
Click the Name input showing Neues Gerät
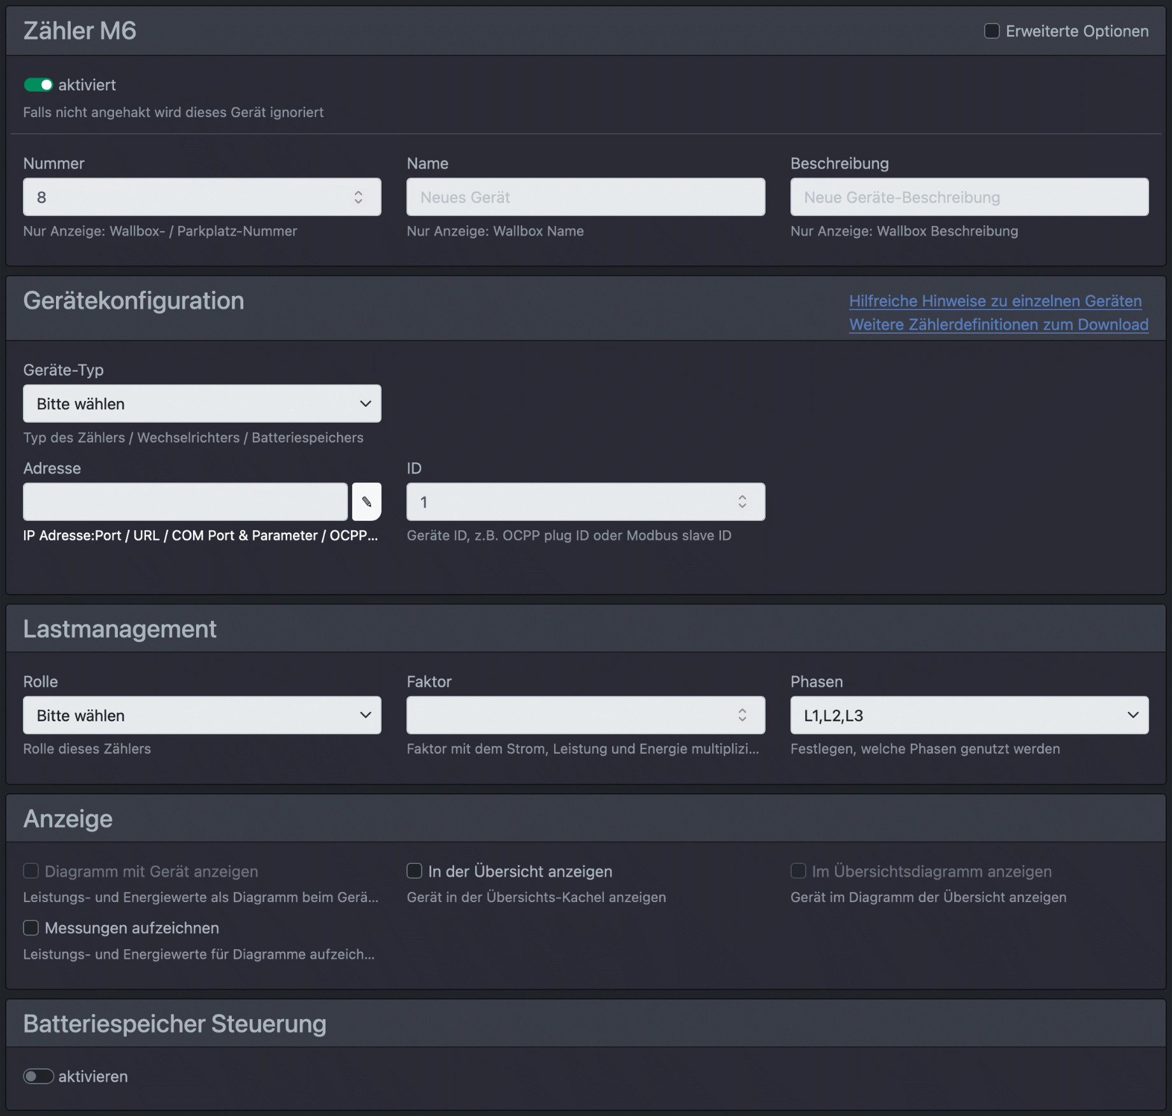pyautogui.click(x=585, y=197)
